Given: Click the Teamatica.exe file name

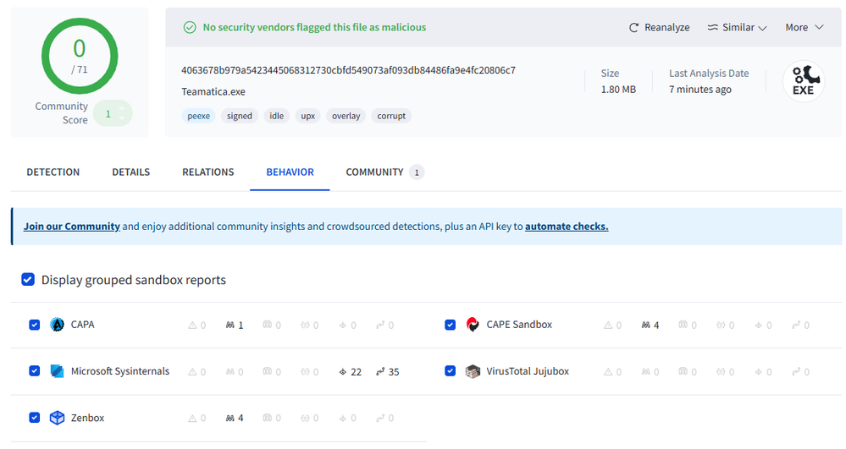Looking at the screenshot, I should pyautogui.click(x=213, y=91).
